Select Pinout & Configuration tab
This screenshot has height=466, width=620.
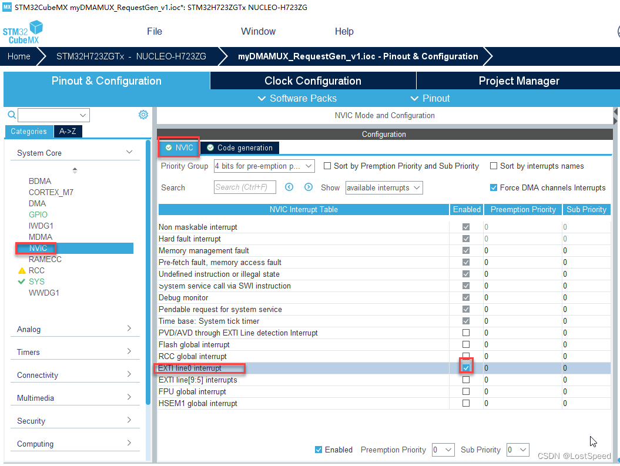(x=106, y=81)
